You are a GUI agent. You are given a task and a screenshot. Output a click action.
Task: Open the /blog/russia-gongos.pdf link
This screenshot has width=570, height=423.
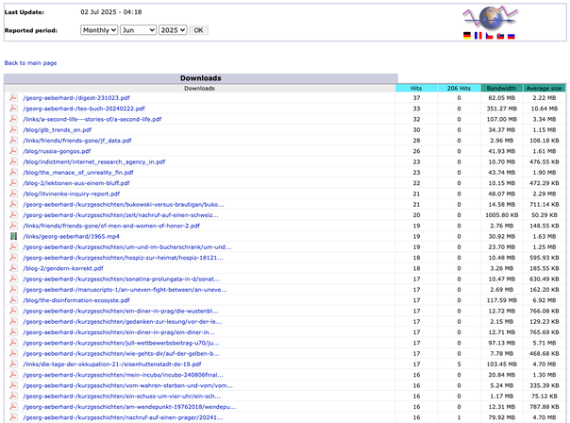(57, 151)
